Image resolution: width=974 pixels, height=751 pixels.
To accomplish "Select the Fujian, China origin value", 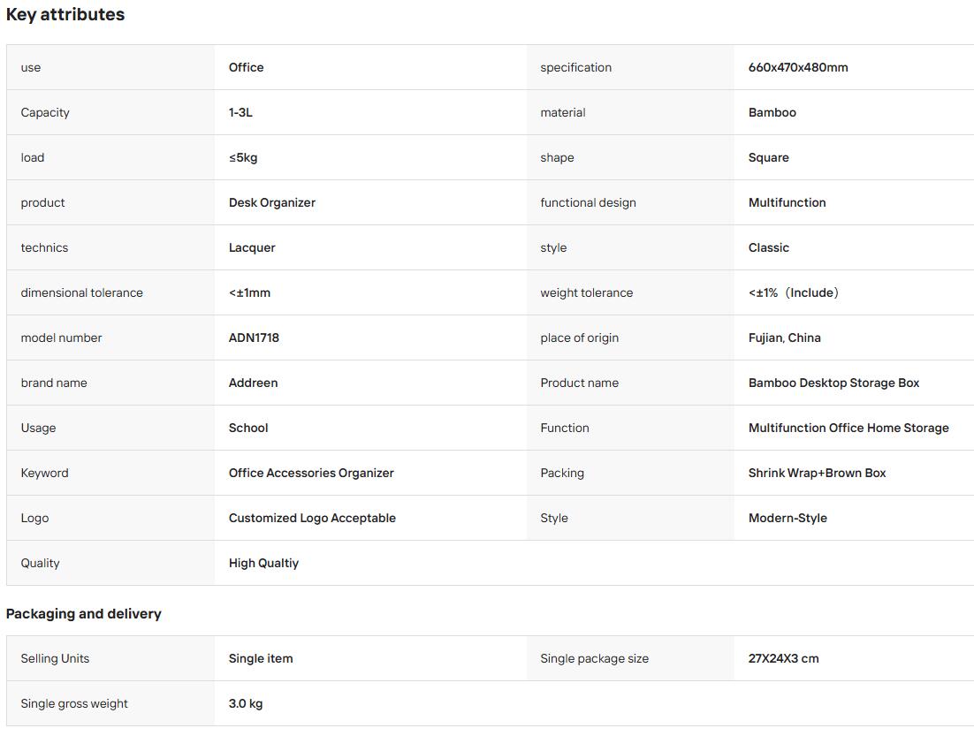I will [785, 338].
